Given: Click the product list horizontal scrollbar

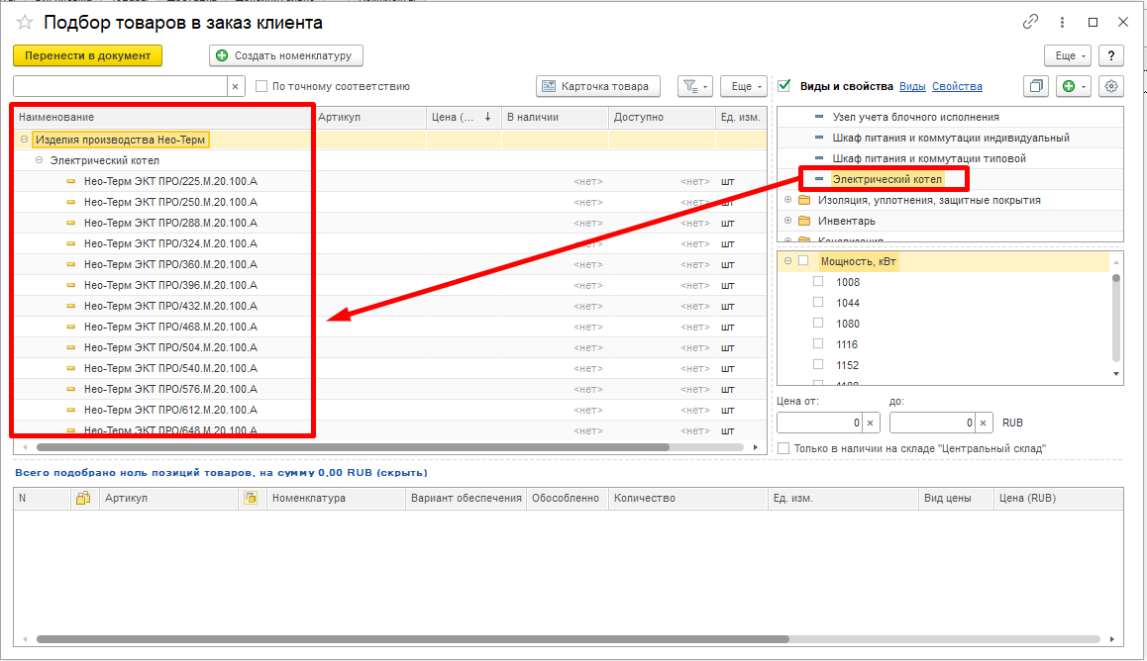Looking at the screenshot, I should click(x=354, y=447).
